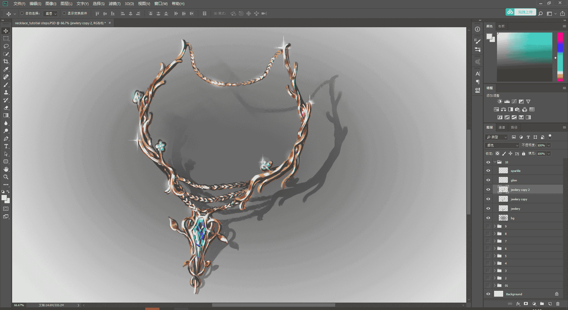Viewport: 568px width, 310px height.
Task: Open the blend mode dropdown
Action: pos(502,145)
